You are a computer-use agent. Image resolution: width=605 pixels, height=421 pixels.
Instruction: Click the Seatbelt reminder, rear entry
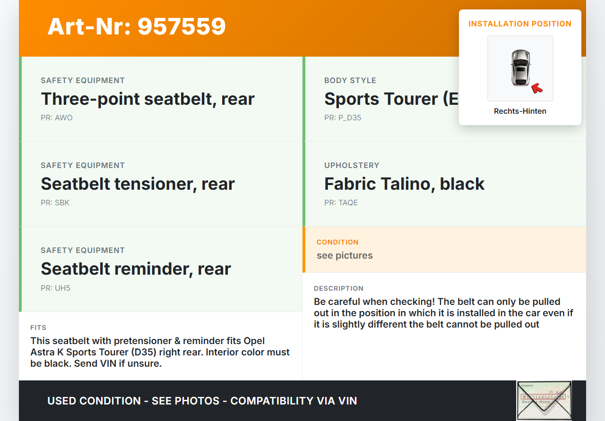click(136, 269)
